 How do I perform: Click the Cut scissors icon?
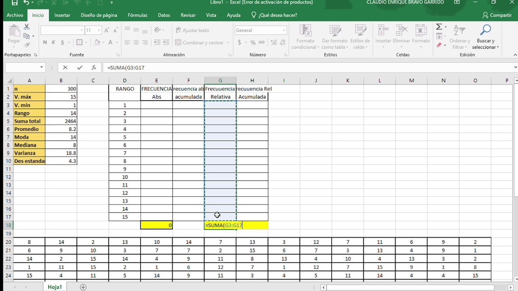coord(27,27)
